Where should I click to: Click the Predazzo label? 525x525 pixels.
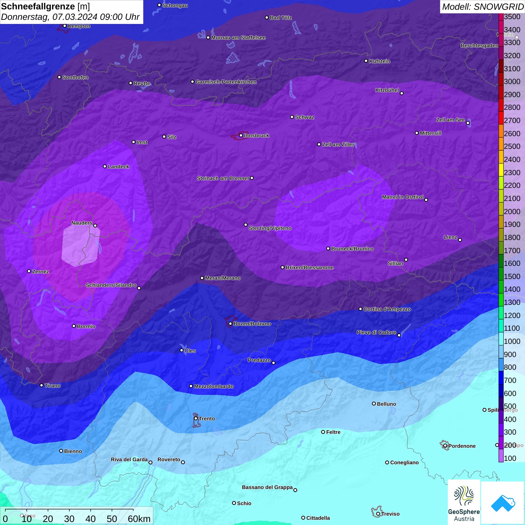259,360
